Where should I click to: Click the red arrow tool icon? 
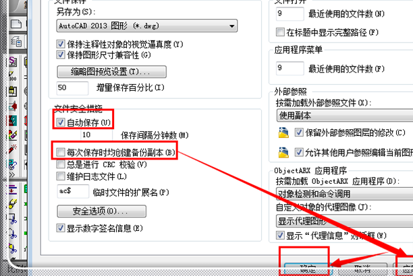tap(12, 106)
